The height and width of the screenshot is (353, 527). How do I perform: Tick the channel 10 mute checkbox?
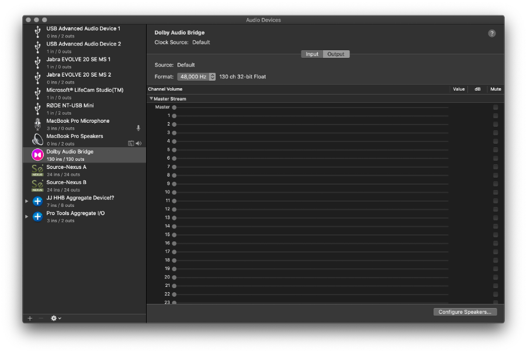coord(495,192)
